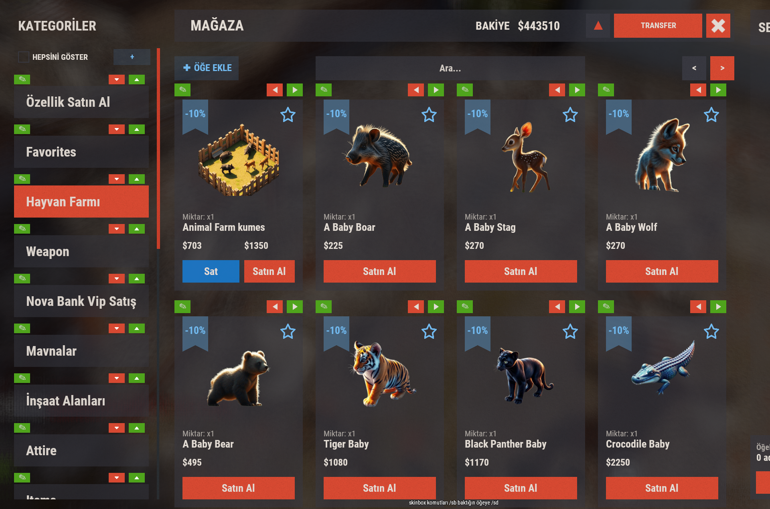Click the edit pencil above Animal Farm kumes
Image resolution: width=770 pixels, height=509 pixels.
(182, 90)
